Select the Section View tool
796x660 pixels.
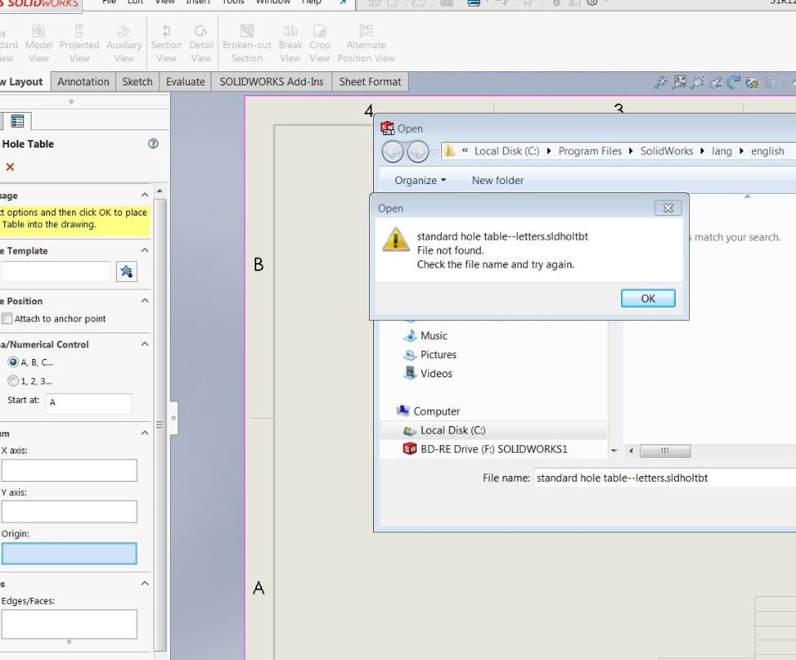(166, 44)
